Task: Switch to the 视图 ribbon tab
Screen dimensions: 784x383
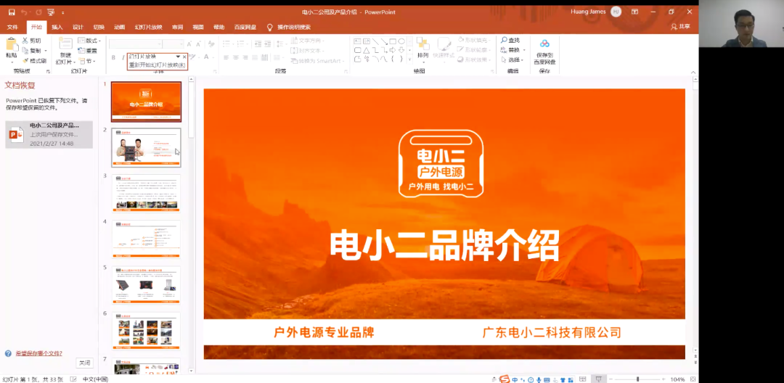Action: pyautogui.click(x=198, y=27)
